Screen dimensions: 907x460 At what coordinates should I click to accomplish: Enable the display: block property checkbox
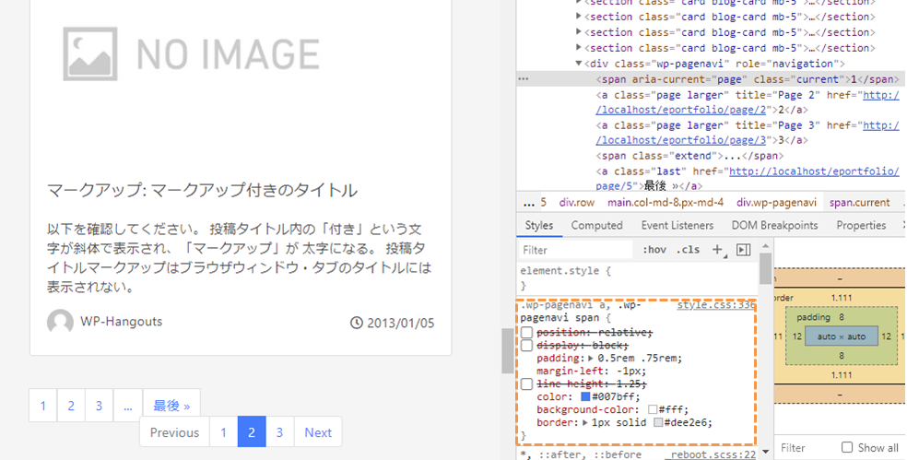pyautogui.click(x=526, y=345)
